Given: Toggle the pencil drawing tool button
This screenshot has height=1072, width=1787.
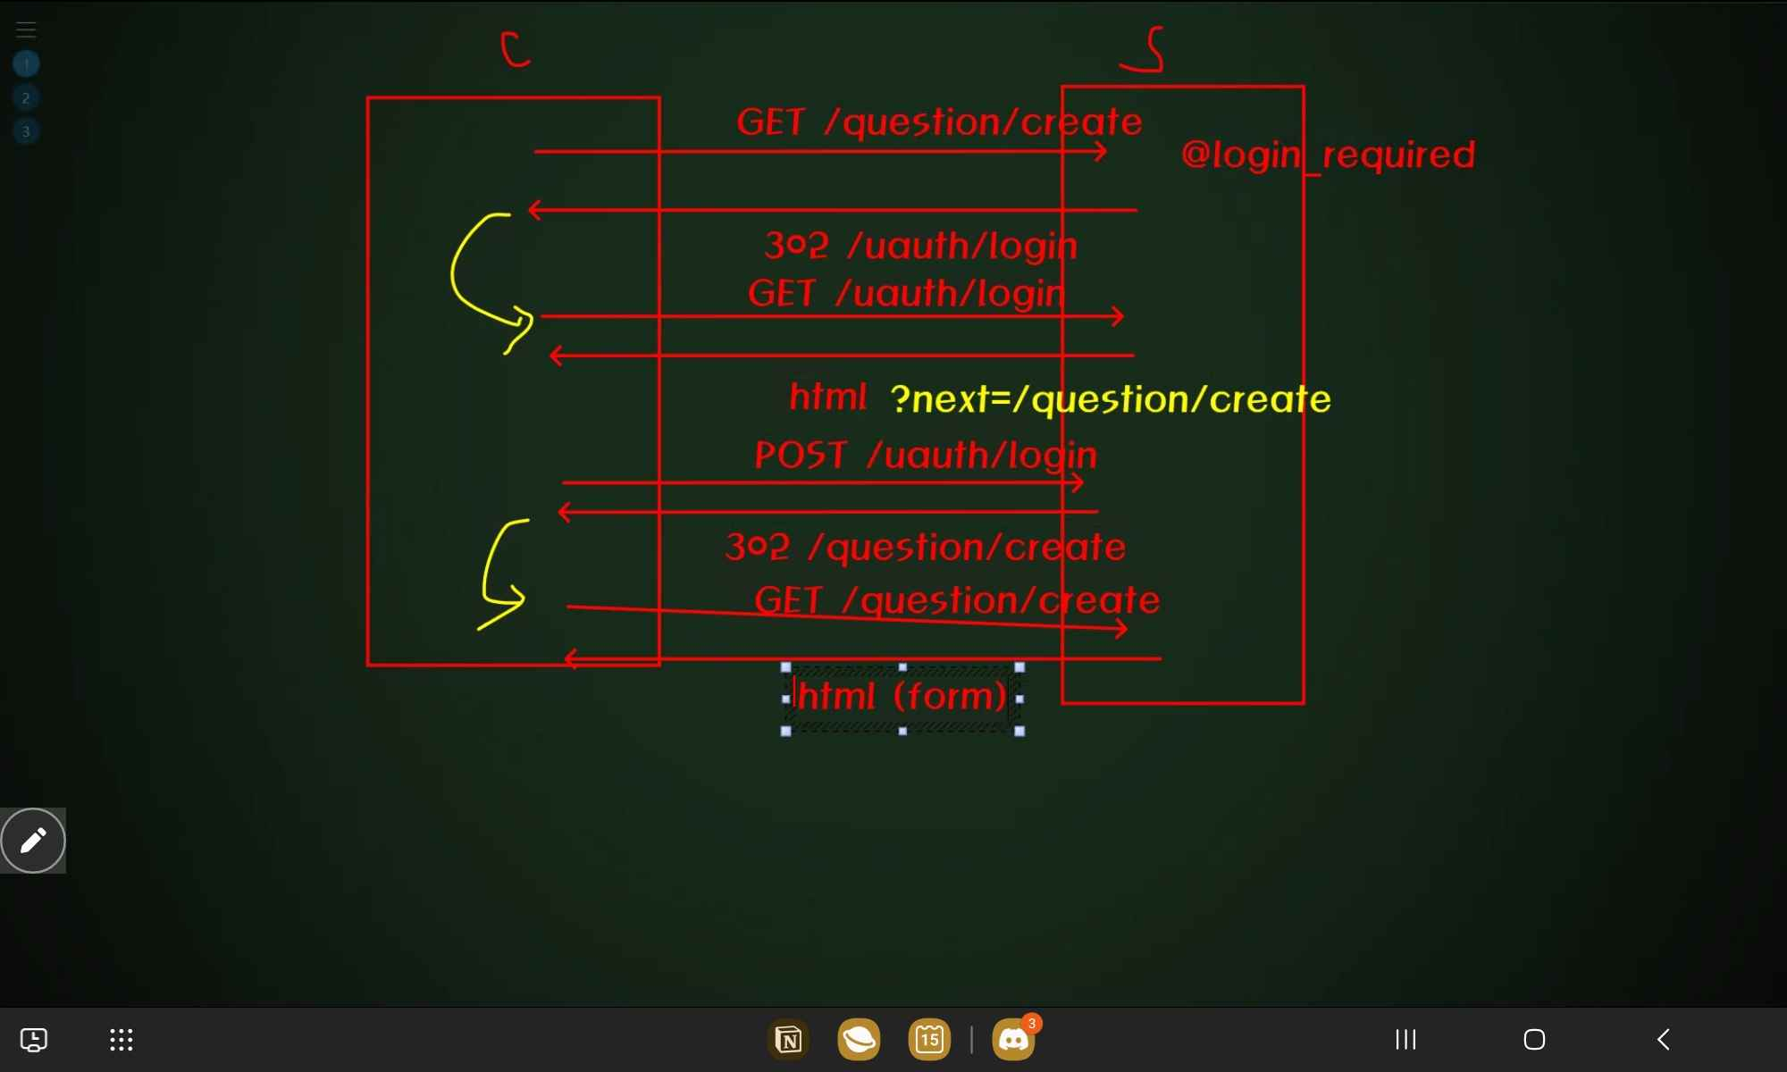Looking at the screenshot, I should pyautogui.click(x=33, y=841).
